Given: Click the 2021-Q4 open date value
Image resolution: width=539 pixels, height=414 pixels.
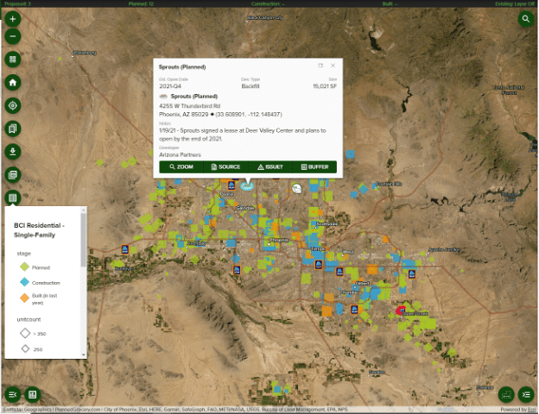Looking at the screenshot, I should pos(170,86).
